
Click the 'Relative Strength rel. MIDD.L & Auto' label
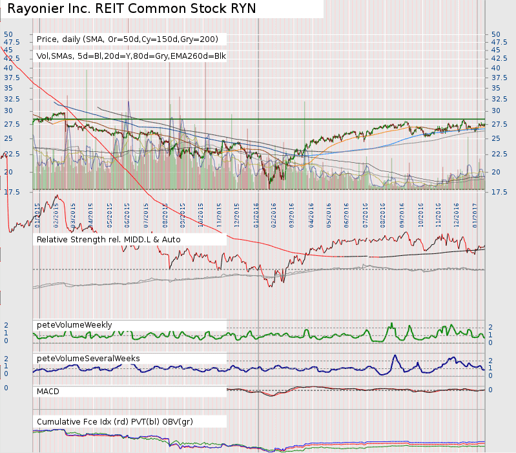[108, 239]
